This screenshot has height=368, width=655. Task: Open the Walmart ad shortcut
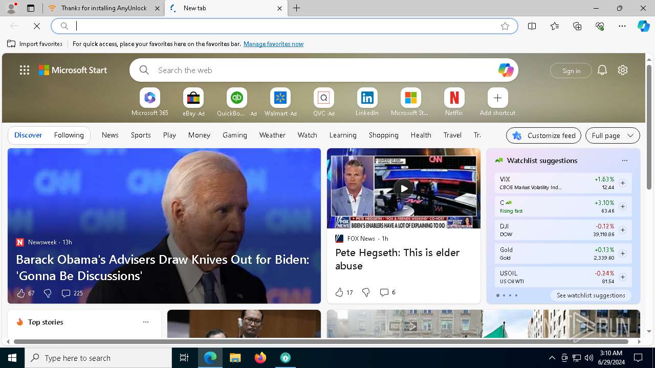point(280,102)
